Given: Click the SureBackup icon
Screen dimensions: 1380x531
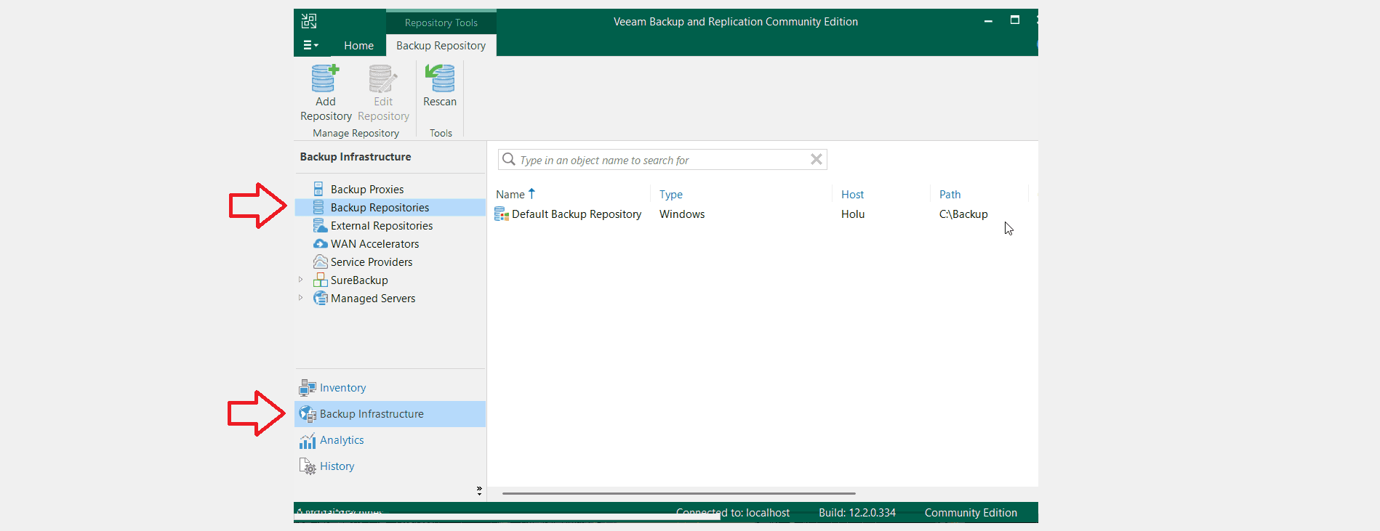Looking at the screenshot, I should pos(320,280).
